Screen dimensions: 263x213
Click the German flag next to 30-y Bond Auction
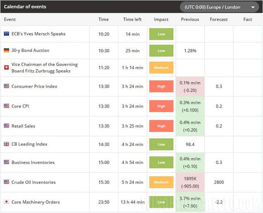click(x=6, y=51)
